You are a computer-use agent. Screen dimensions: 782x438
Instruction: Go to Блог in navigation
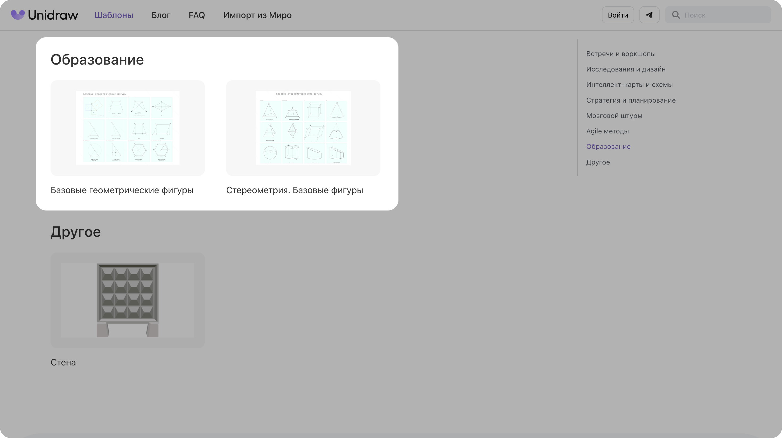click(161, 15)
